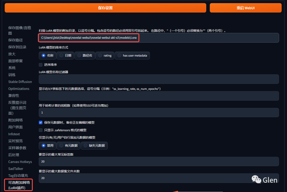Open the 面部修复 settings section
Screen dimensions: 287x192
16,61
